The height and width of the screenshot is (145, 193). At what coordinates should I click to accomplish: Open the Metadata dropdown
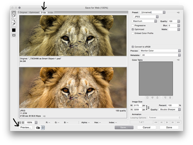click(x=161, y=55)
